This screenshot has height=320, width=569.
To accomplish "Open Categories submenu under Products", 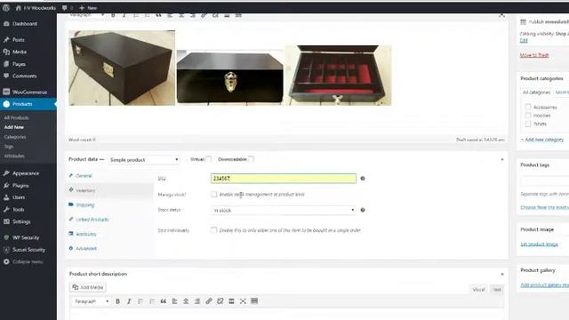I will (x=15, y=137).
